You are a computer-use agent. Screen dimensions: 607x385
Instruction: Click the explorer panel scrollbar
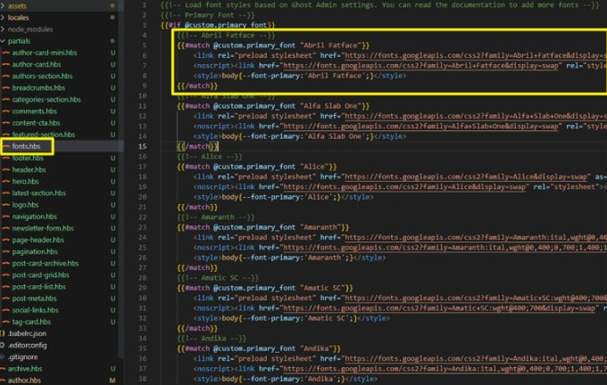pyautogui.click(x=121, y=178)
